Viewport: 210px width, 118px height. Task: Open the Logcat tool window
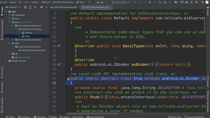pyautogui.click(x=65, y=117)
